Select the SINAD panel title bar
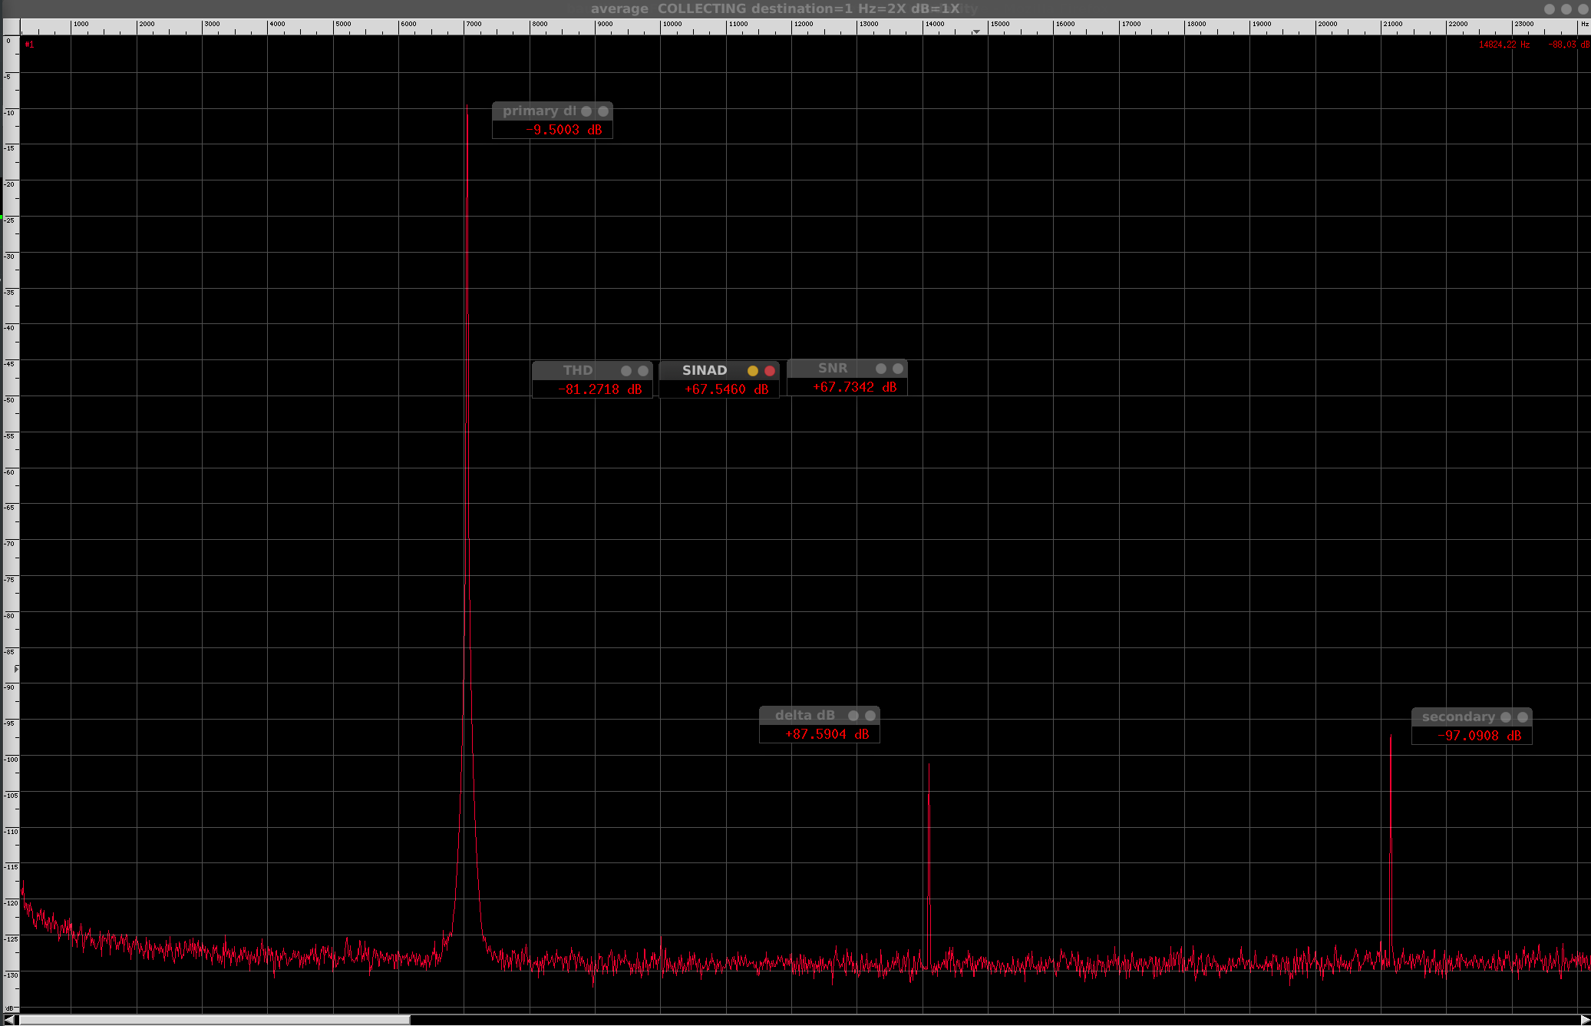Screen dimensions: 1591x1026 point(704,371)
